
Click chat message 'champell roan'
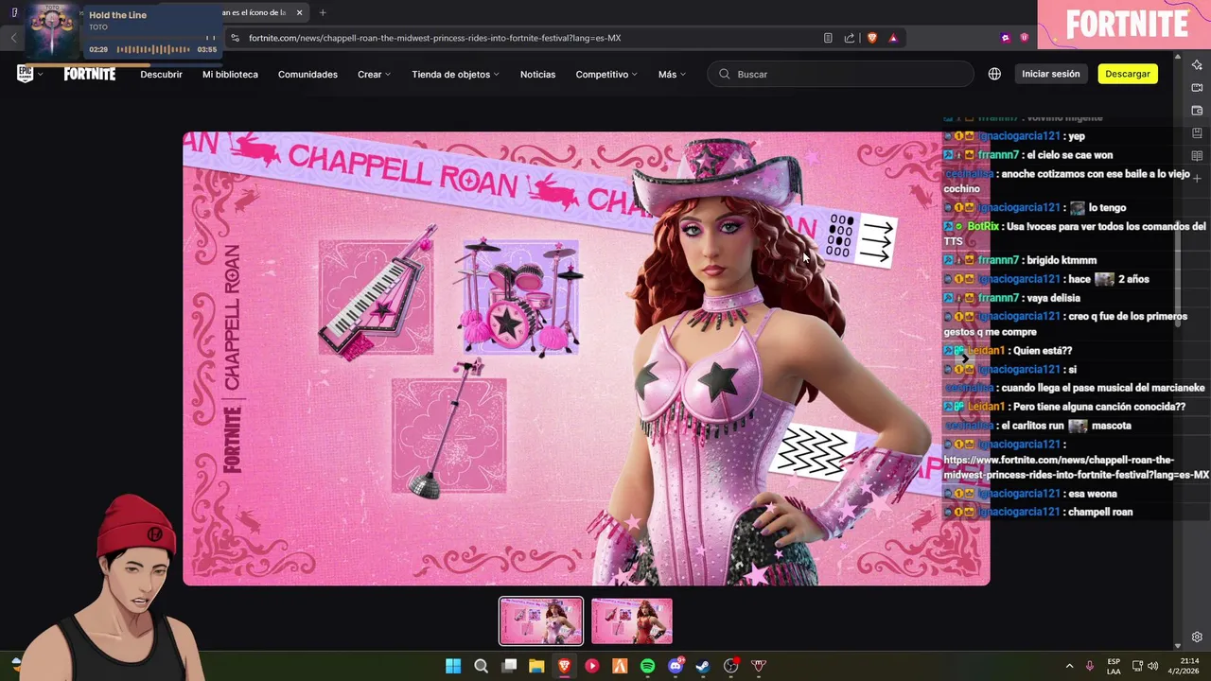click(1099, 513)
